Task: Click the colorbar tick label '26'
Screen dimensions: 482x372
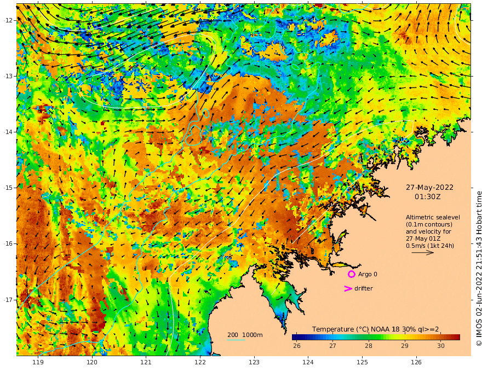Action: 297,346
